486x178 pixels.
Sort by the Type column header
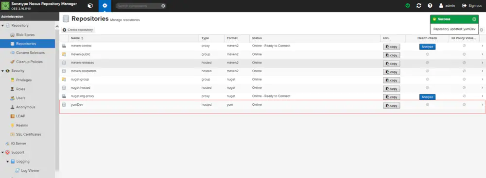(212, 38)
